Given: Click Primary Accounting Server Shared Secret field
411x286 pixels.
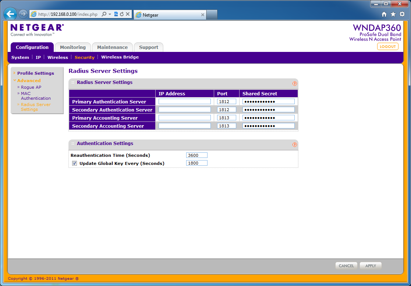Looking at the screenshot, I should coord(268,118).
